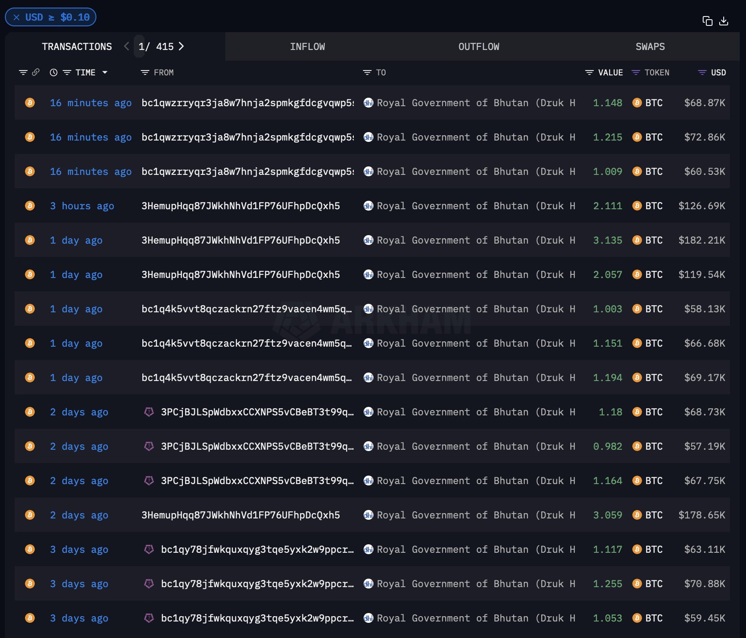Screen dimensions: 746x638
Task: Open the VALUE column filter
Action: click(x=589, y=72)
